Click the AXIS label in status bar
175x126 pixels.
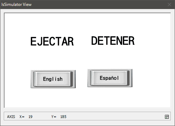(11, 117)
